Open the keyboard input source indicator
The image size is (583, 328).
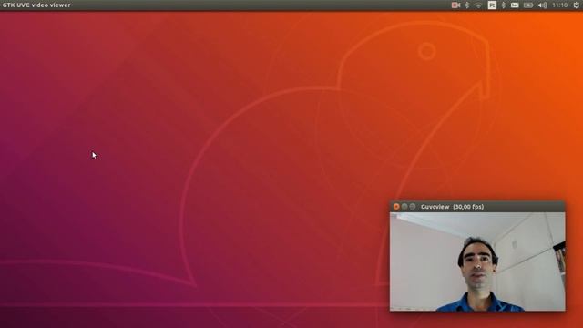[x=492, y=5]
